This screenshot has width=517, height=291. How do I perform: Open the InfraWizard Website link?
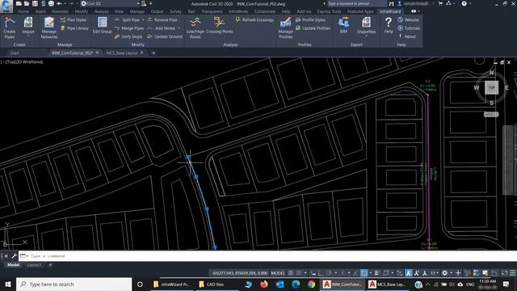408,19
